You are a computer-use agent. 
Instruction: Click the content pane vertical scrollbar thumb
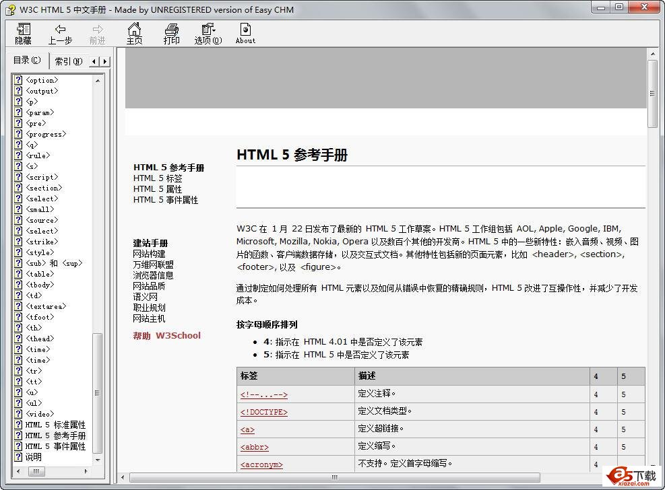(652, 94)
